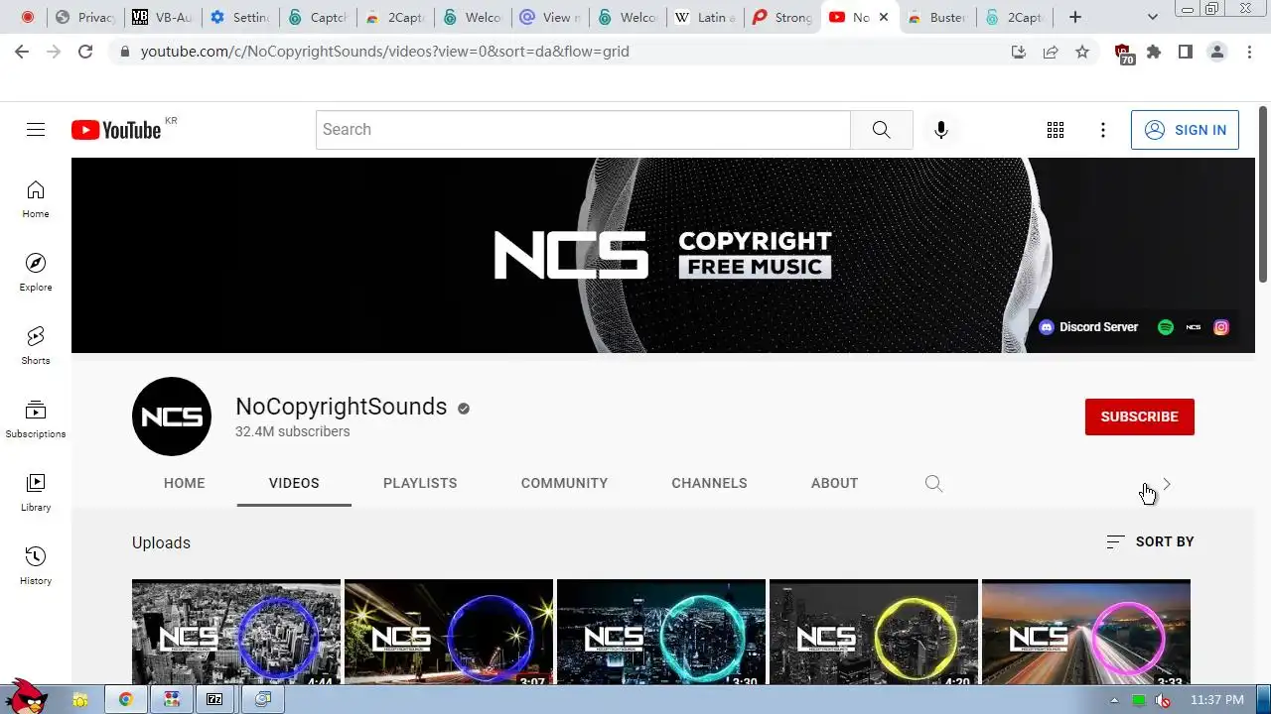The image size is (1271, 714).
Task: Open the Chrome three-dot menu
Action: pyautogui.click(x=1249, y=52)
